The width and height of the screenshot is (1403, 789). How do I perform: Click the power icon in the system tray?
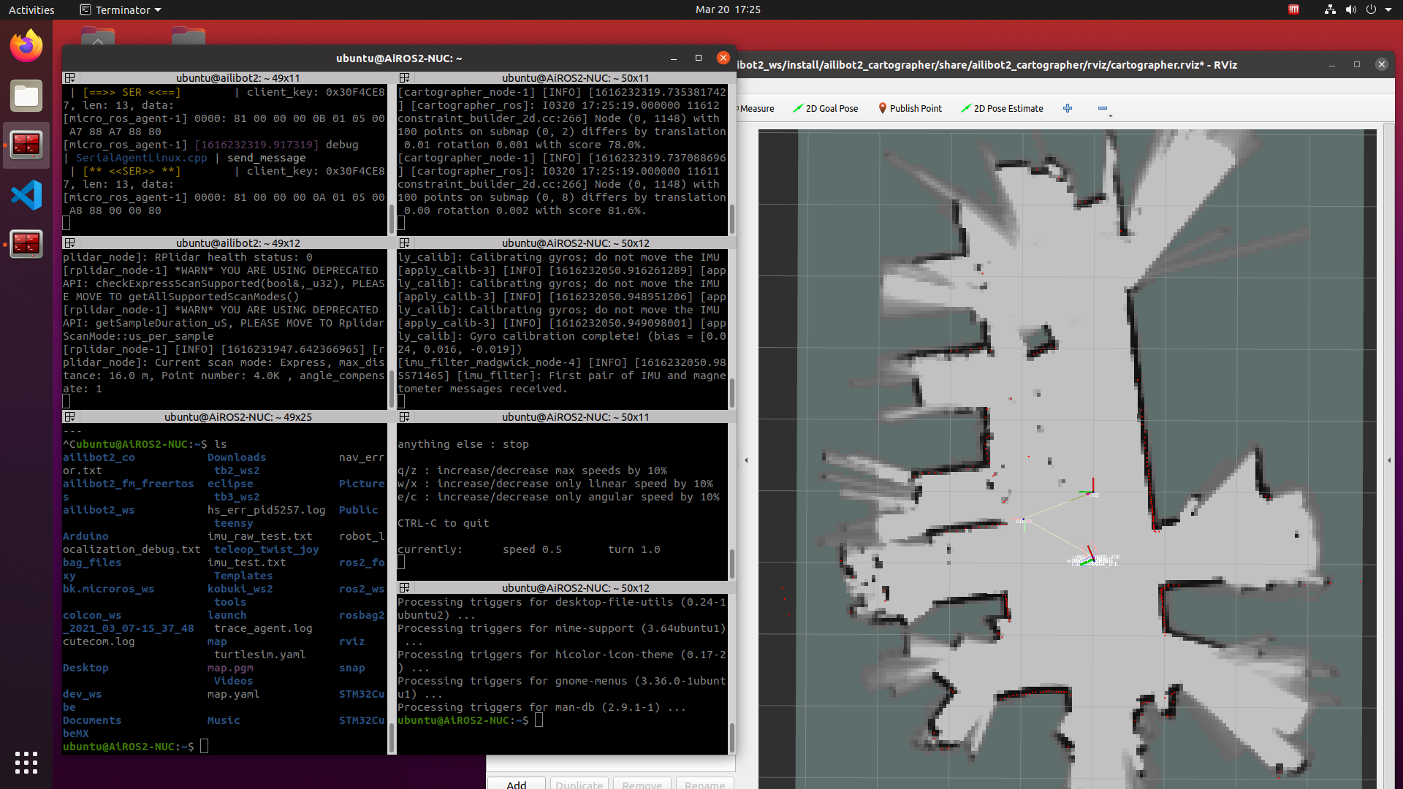1373,9
